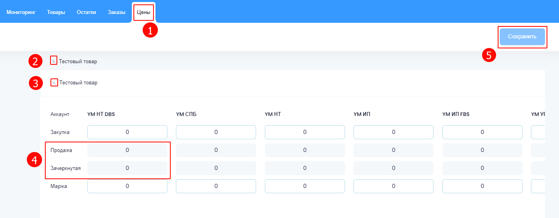Click Закупка input for YM ИП

pyautogui.click(x=394, y=132)
